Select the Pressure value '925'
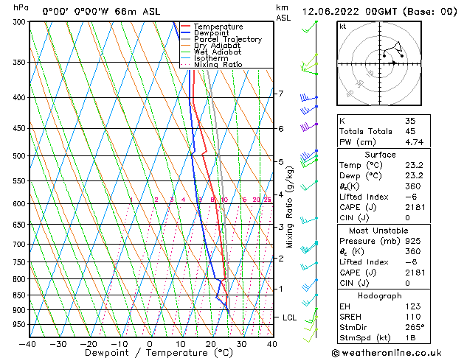Screen dimensions: 464x358 point(413,241)
